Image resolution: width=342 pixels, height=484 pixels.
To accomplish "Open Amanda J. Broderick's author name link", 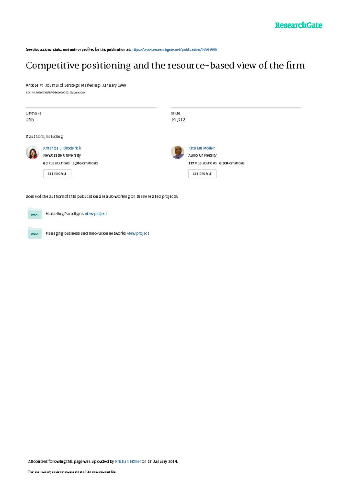I will click(x=62, y=148).
